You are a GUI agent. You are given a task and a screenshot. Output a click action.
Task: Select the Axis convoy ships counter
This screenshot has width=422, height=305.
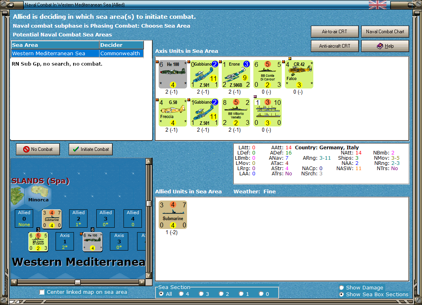pos(267,112)
